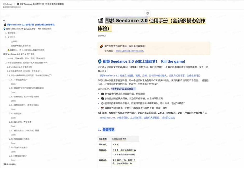Click the tools icon in fourth bullet

pos(102,108)
